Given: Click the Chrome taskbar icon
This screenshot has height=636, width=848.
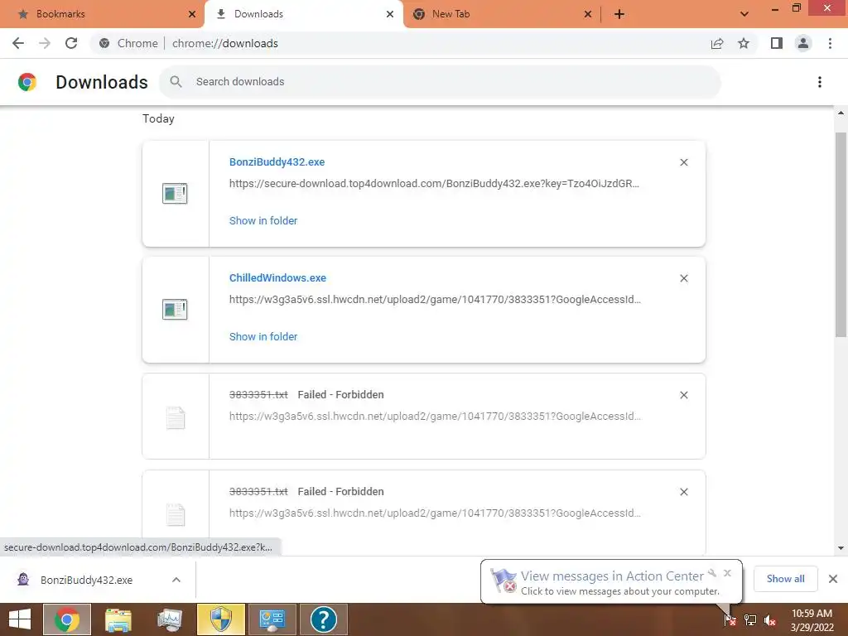Looking at the screenshot, I should pos(66,619).
